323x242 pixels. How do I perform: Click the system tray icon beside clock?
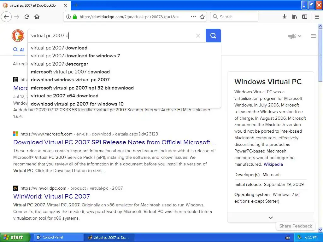(x=299, y=237)
